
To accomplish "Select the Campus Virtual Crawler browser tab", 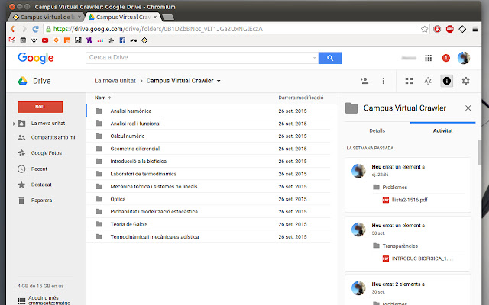I will [x=123, y=17].
